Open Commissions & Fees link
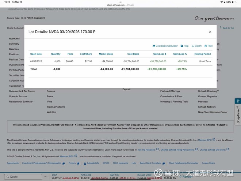Viewport: 241px width, 181px height. [172, 96]
